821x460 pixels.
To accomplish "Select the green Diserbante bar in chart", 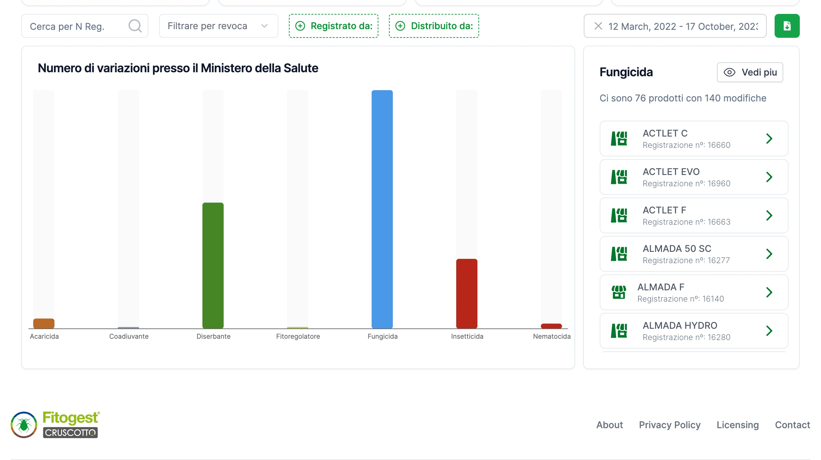I will [x=213, y=265].
